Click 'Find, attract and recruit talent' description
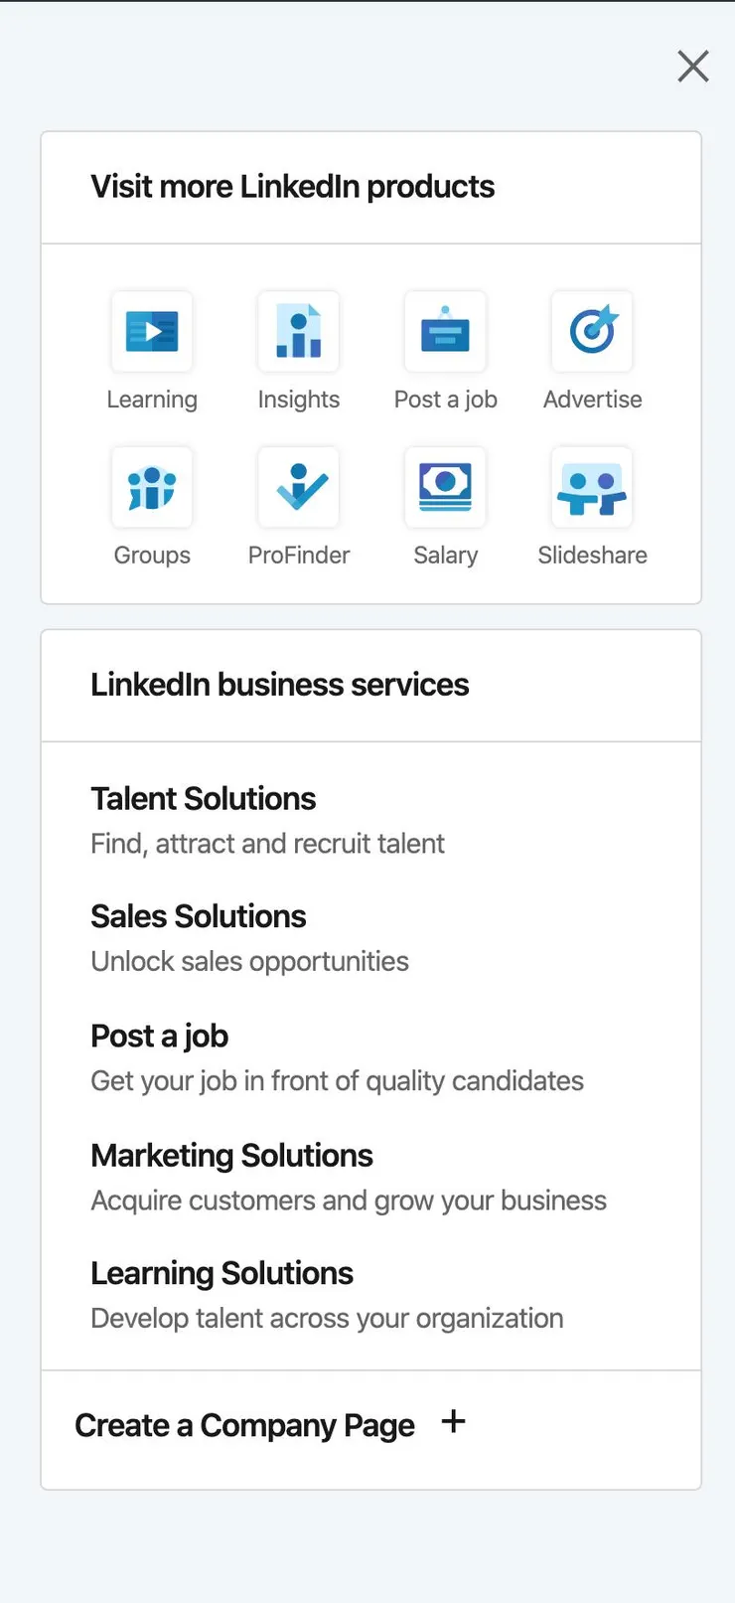Image resolution: width=735 pixels, height=1603 pixels. point(267,844)
